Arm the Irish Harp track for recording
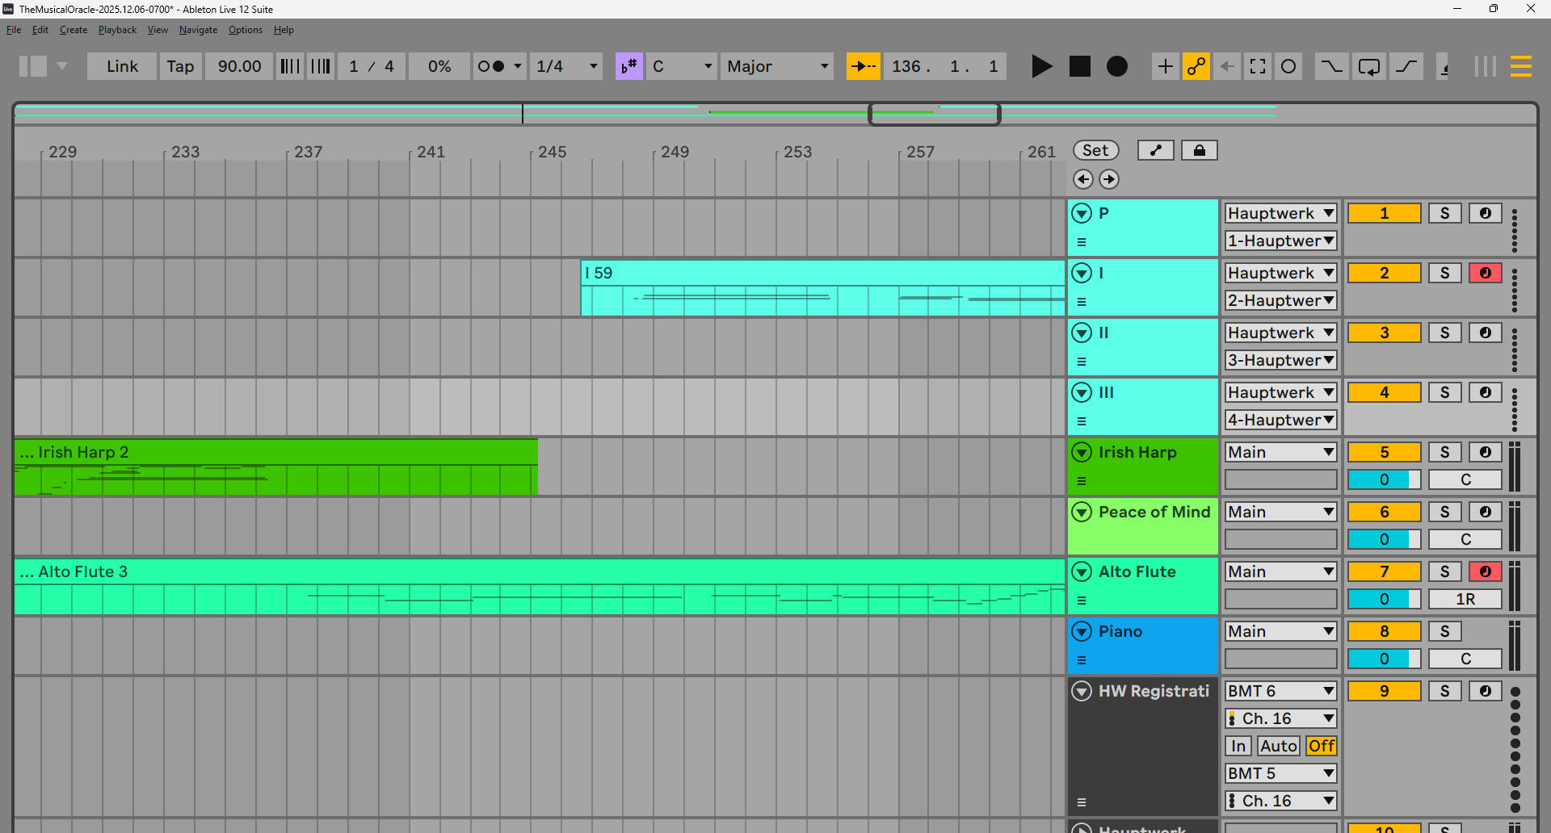 click(1485, 452)
